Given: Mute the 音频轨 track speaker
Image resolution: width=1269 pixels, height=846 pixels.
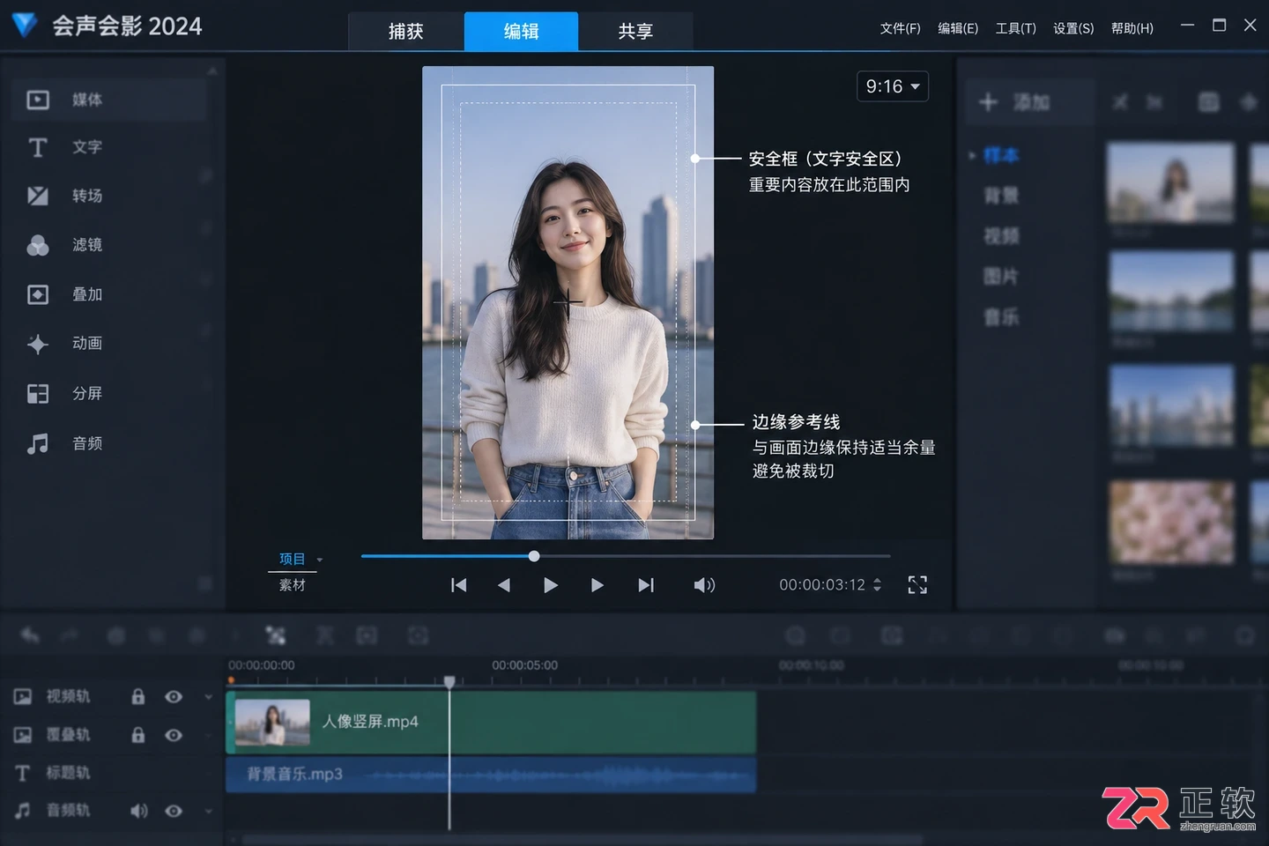Looking at the screenshot, I should point(139,811).
